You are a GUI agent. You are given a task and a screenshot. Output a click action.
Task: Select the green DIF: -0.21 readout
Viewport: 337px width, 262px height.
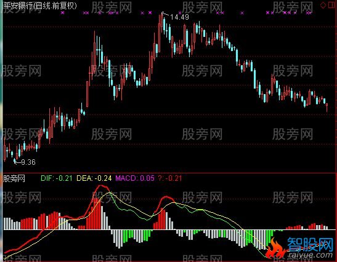pos(56,178)
